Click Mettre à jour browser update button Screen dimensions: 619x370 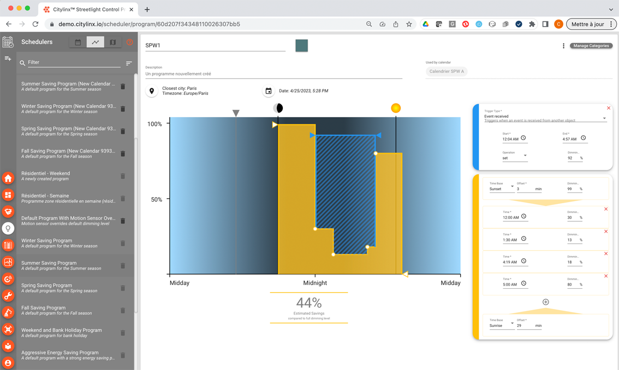tap(591, 24)
